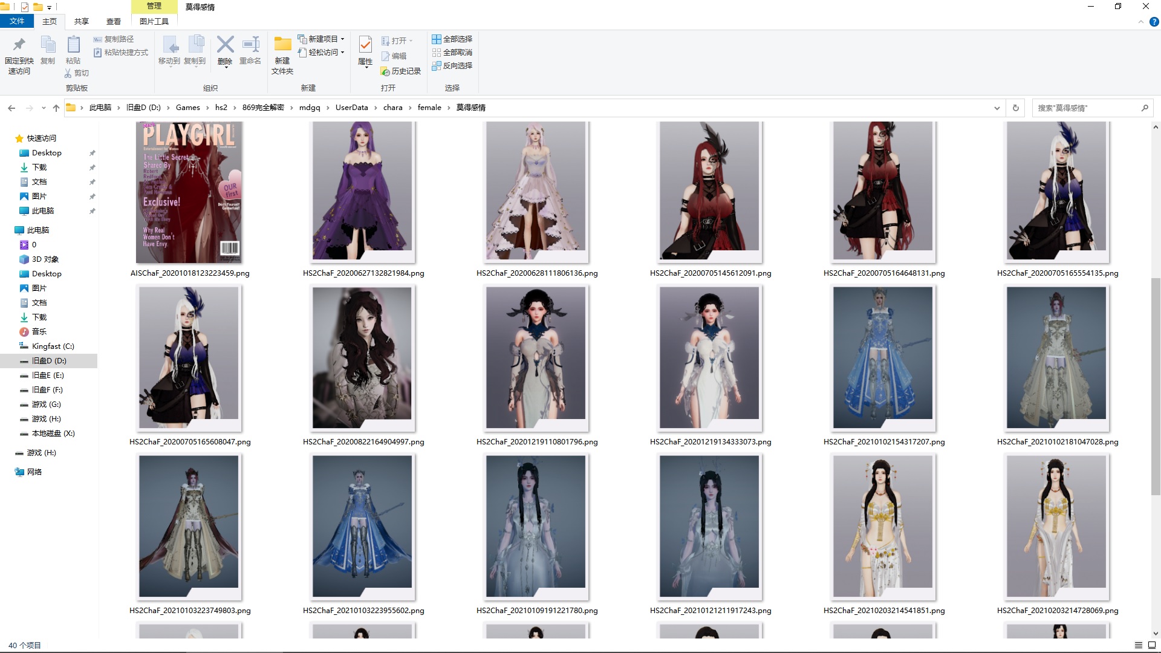Go up one folder level arrow
This screenshot has width=1161, height=653.
pyautogui.click(x=56, y=108)
